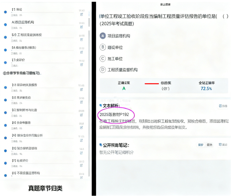Screen dimensions: 235x196
Task: Open the A项目监理机构 list row title
Action: point(23,22)
